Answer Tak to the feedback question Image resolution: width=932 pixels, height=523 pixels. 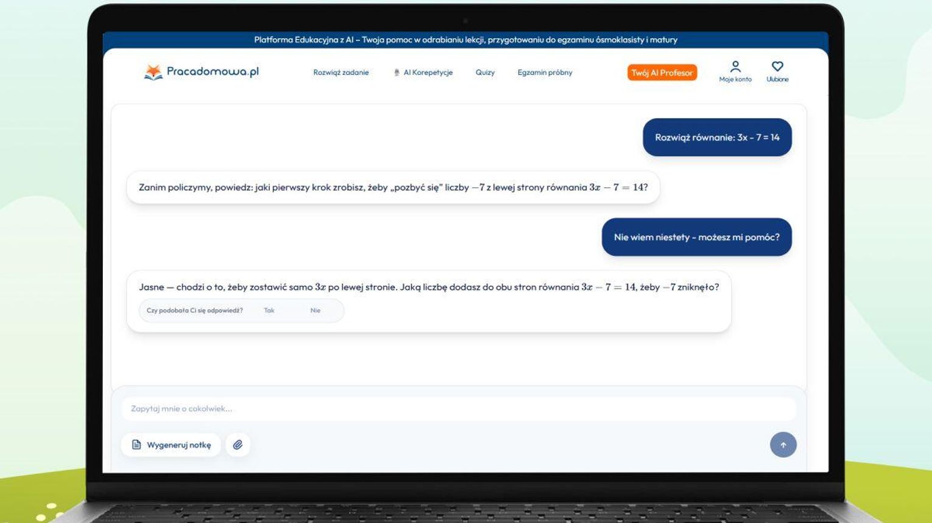point(269,311)
